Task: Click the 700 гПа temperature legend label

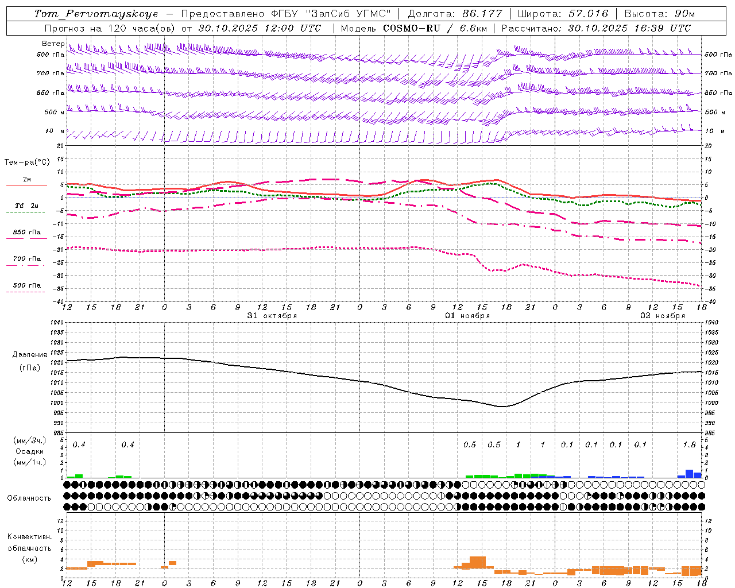Action: pos(26,259)
